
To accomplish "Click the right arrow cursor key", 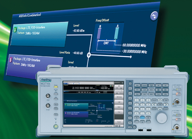I will click(x=166, y=105).
